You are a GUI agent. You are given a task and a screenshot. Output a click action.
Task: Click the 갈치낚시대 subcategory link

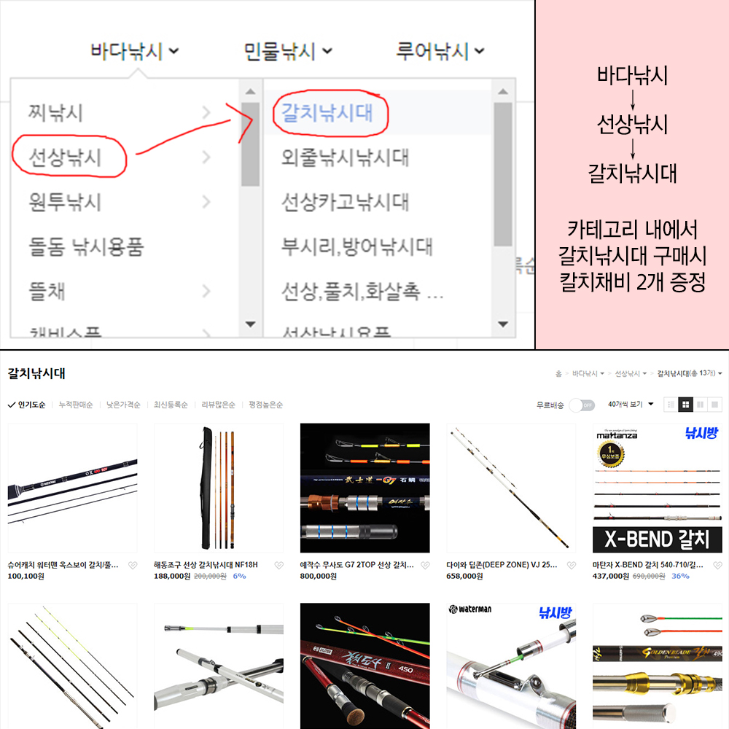[327, 112]
